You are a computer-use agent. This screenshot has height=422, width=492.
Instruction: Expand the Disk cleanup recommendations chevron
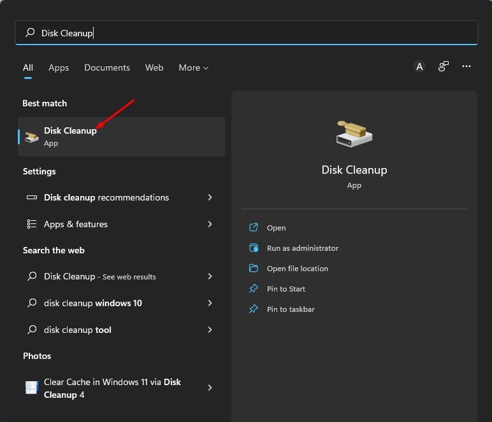coord(210,197)
